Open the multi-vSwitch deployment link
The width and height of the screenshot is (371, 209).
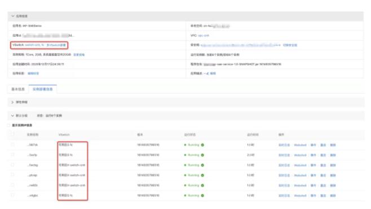coord(56,45)
